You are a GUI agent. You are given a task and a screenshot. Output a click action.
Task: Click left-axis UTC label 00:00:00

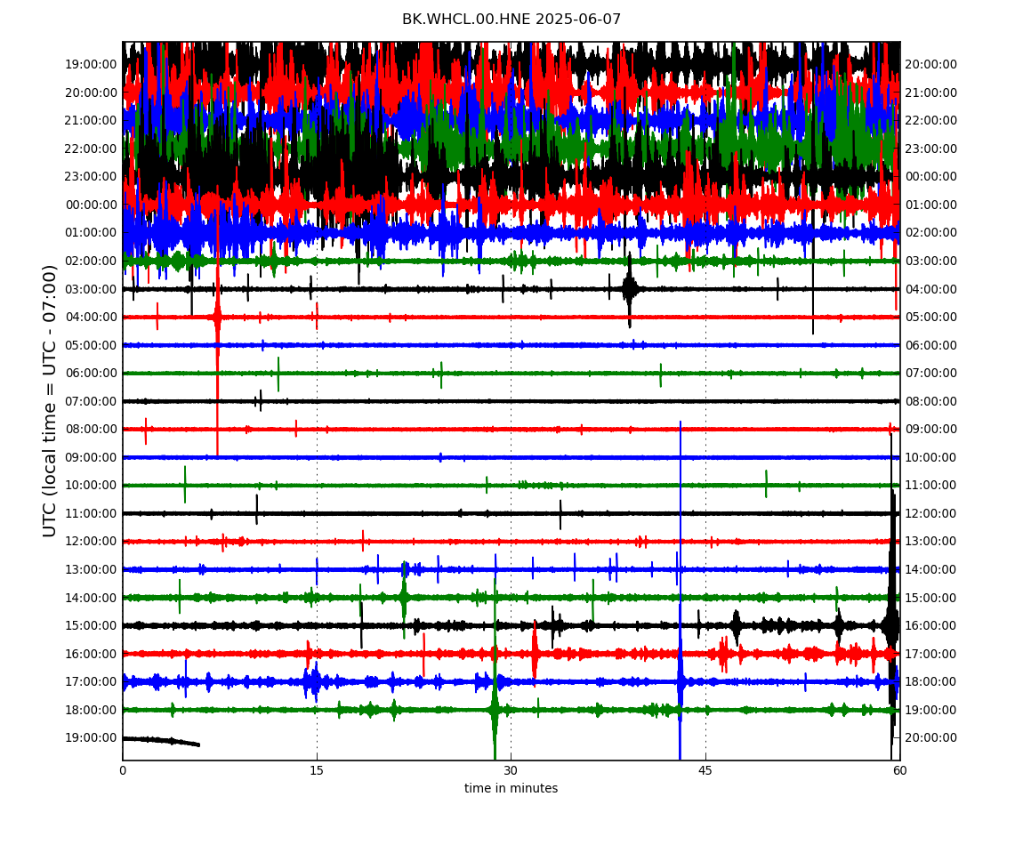tap(91, 205)
